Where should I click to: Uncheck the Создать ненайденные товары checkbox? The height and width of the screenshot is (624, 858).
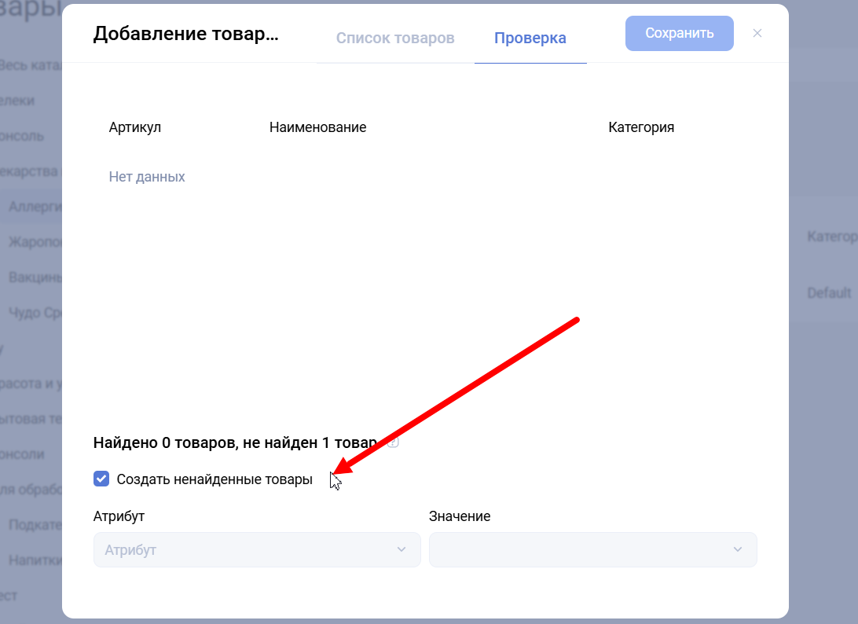tap(101, 479)
